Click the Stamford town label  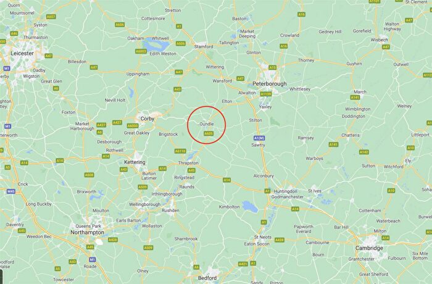point(204,46)
